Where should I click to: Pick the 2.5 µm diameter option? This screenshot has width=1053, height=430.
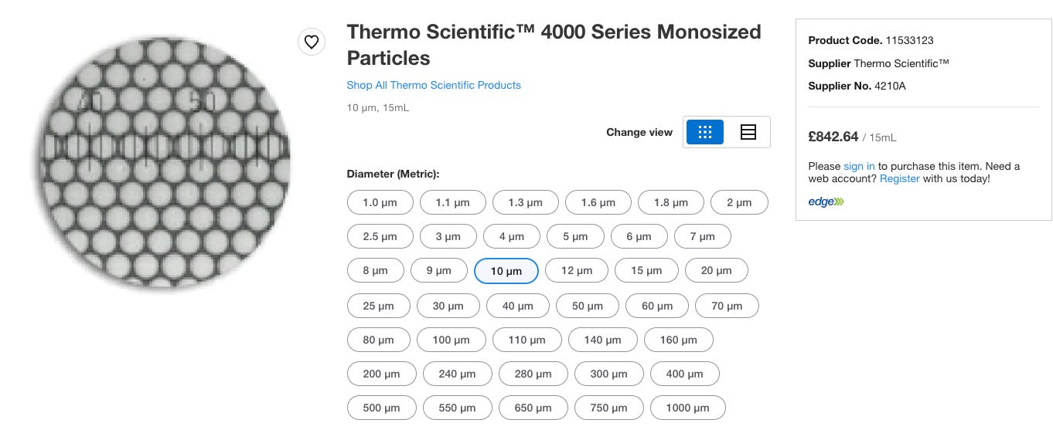pyautogui.click(x=380, y=236)
